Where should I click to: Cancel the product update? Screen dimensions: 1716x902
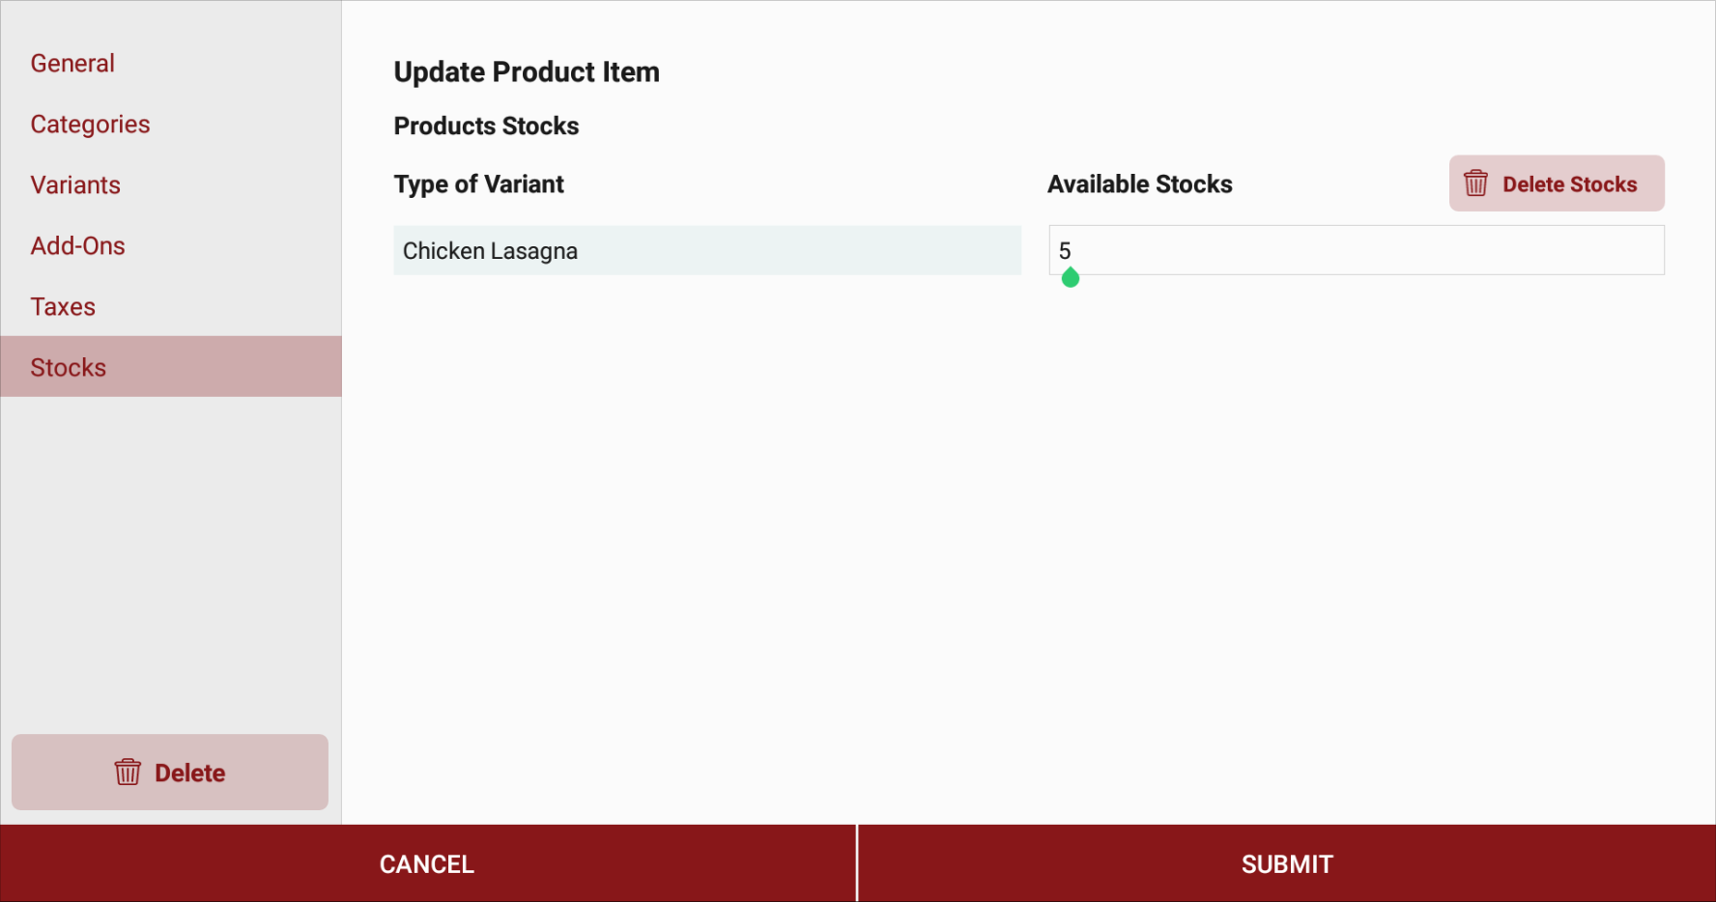tap(427, 864)
